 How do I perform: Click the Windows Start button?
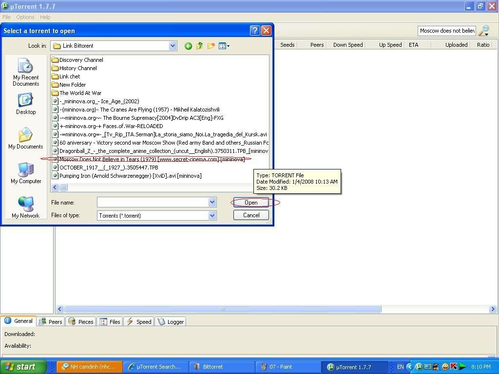point(23,367)
